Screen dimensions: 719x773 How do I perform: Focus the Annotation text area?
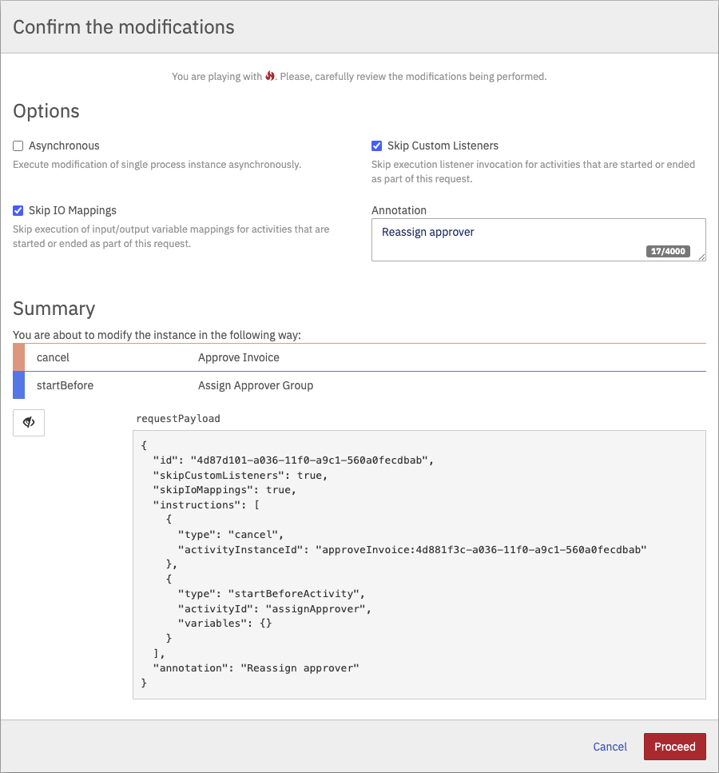511,238
